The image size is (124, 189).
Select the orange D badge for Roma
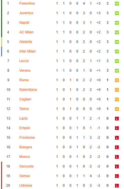point(117,80)
